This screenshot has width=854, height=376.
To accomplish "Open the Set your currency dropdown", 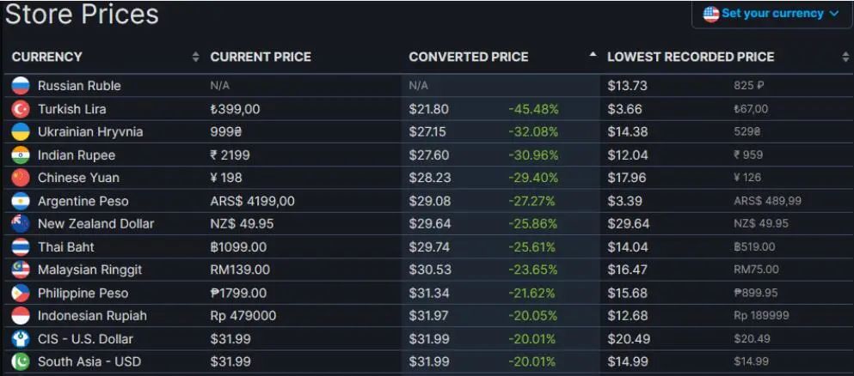I will coord(771,14).
